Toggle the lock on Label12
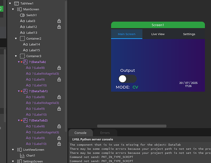211x163 pixels. (59, 27)
